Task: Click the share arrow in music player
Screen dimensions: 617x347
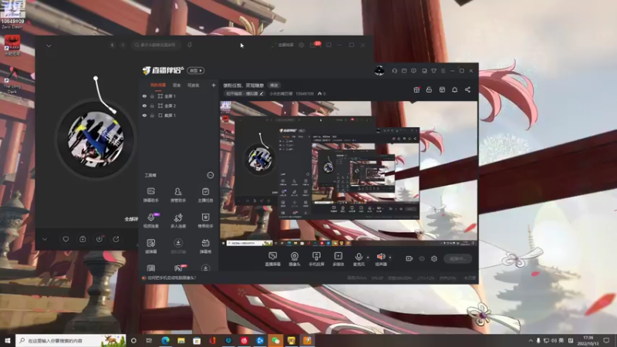Action: [116, 239]
